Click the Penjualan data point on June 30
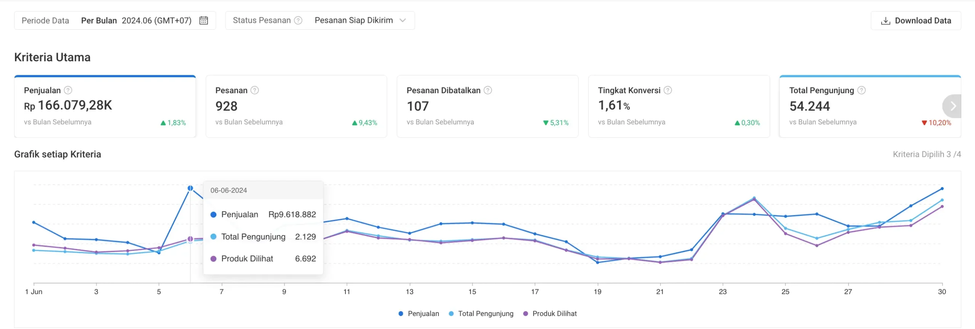 942,189
